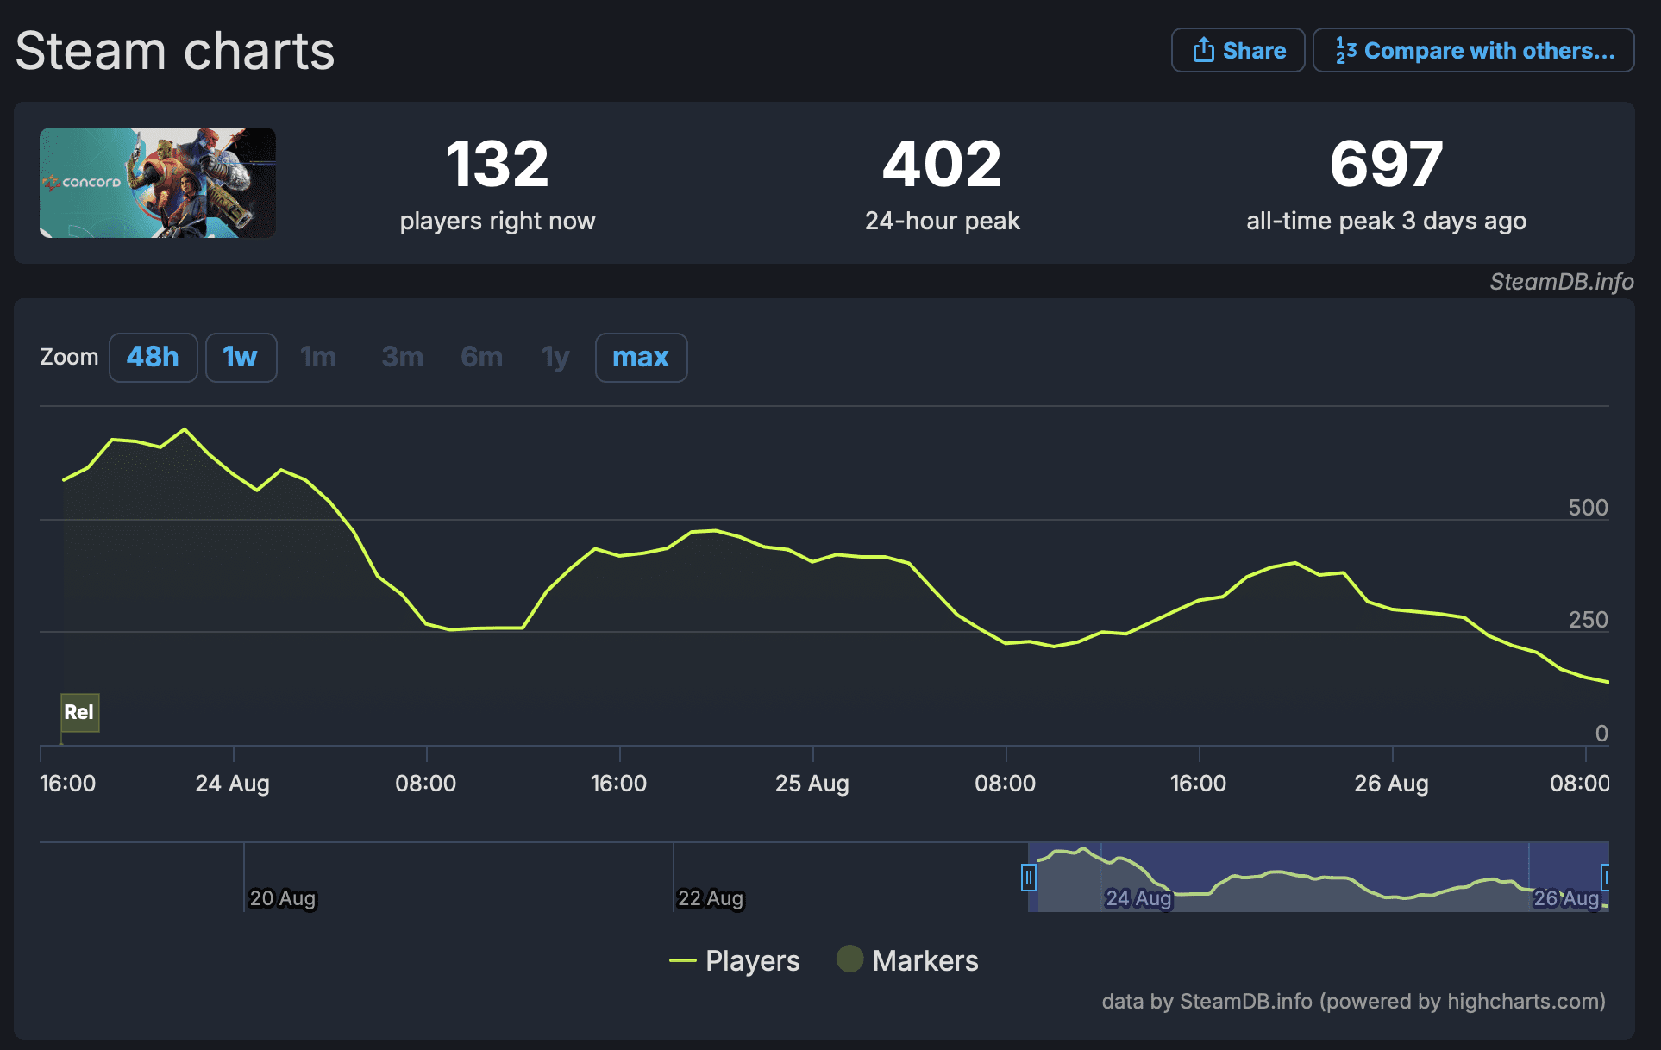
Task: Select the 1w zoom range
Action: (241, 357)
